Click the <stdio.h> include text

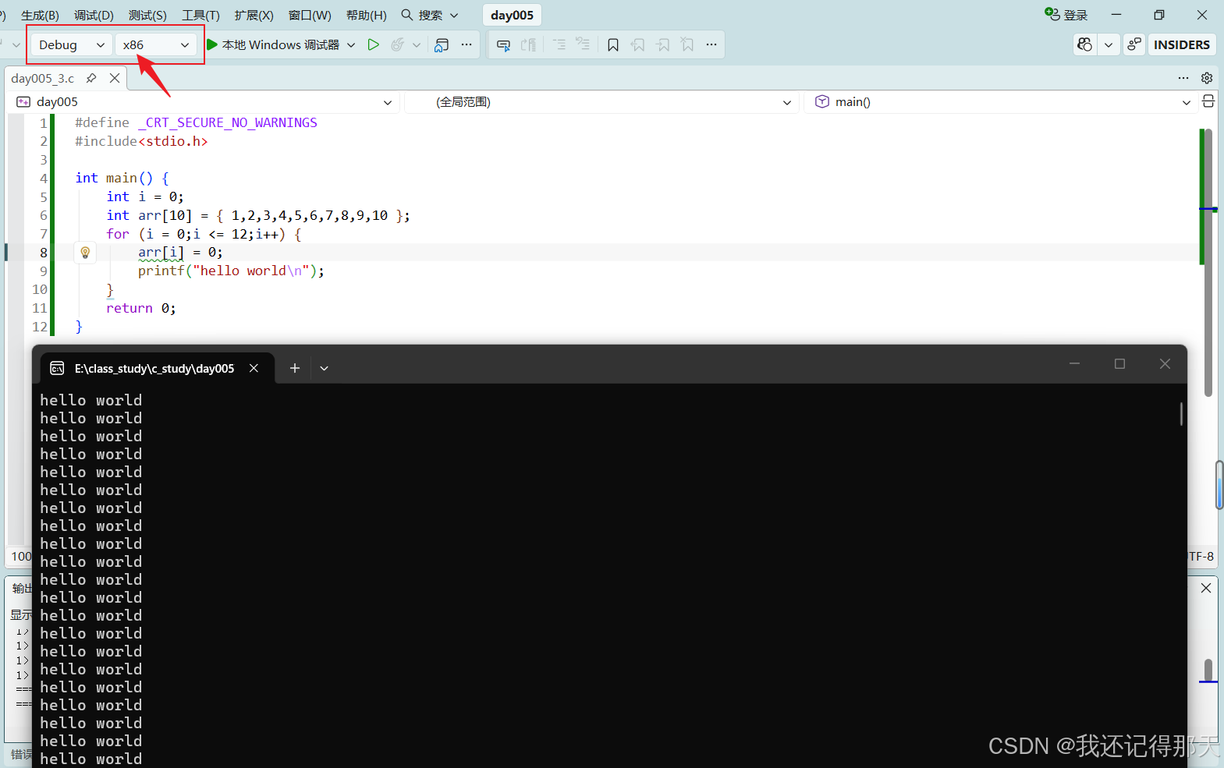coord(173,141)
